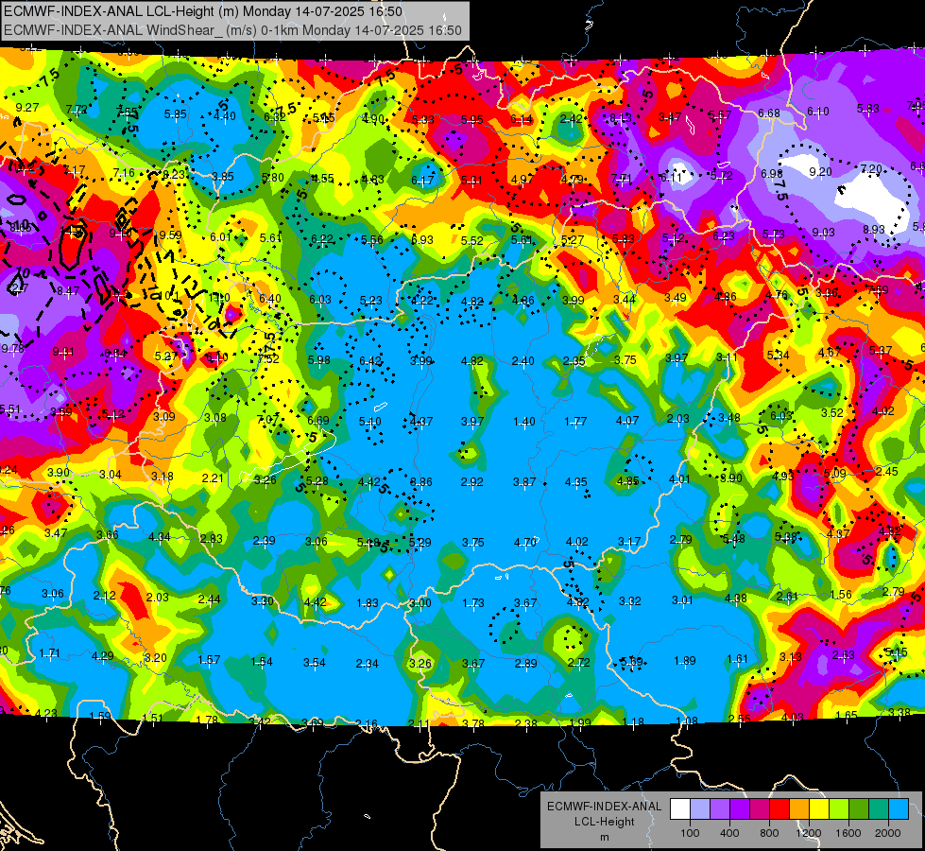This screenshot has width=925, height=851.
Task: Click the grid value 5.69
Action: [x=631, y=662]
